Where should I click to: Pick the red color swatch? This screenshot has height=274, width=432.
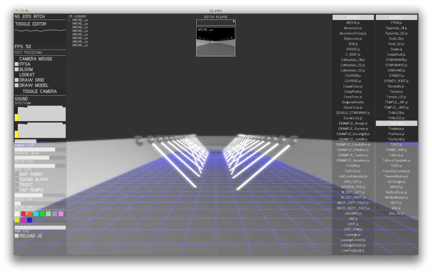pos(23,213)
